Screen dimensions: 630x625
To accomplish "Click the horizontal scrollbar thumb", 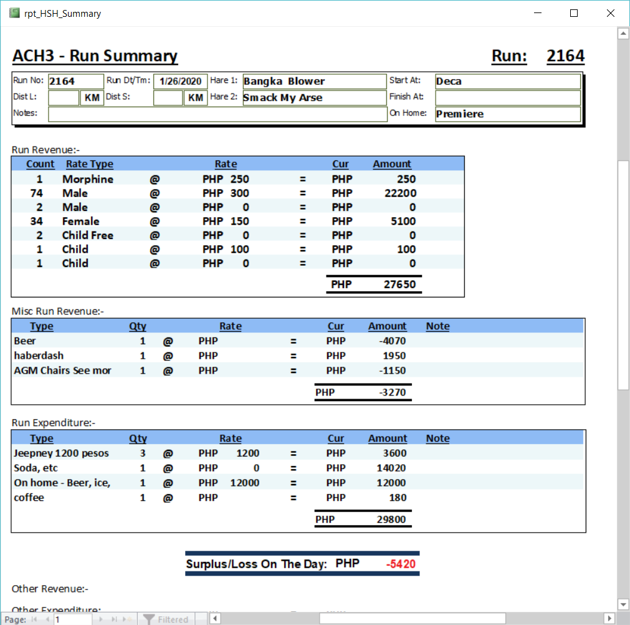I will click(411, 619).
